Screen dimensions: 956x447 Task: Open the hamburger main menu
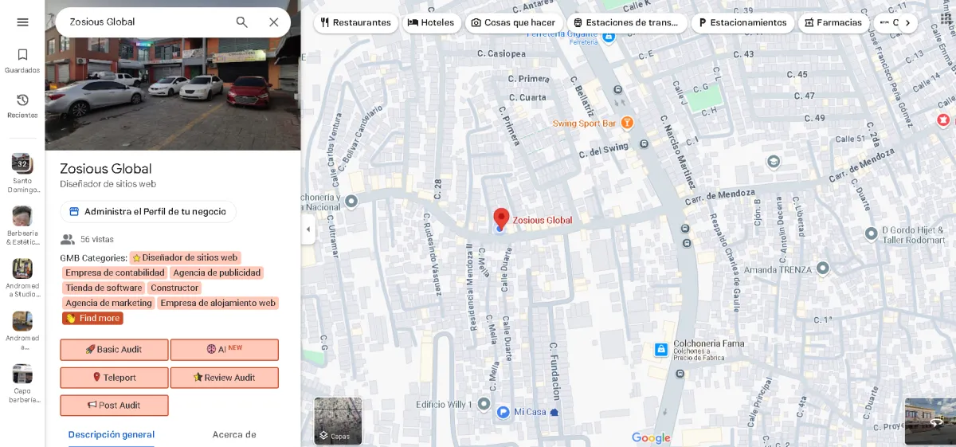22,22
